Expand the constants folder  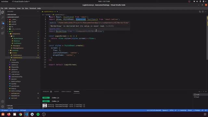point(15,51)
